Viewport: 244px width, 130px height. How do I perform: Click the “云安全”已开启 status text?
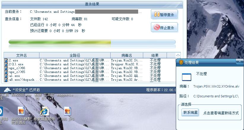(26, 90)
